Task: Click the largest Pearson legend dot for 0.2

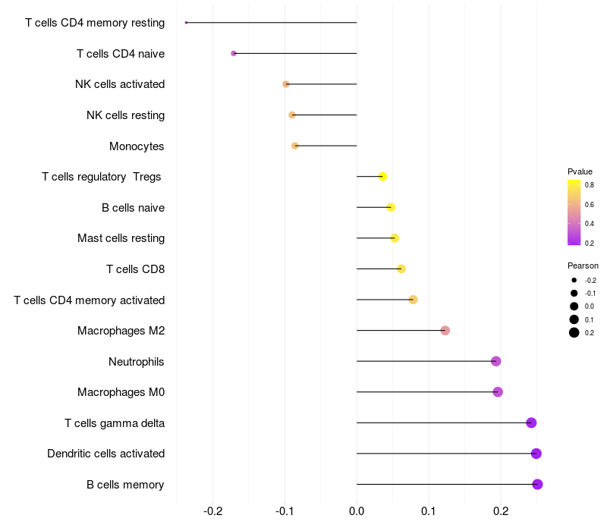Action: click(x=574, y=332)
